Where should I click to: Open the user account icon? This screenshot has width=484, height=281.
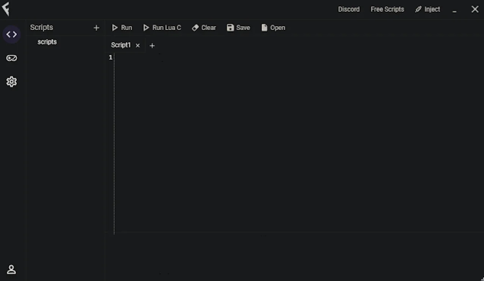11,270
